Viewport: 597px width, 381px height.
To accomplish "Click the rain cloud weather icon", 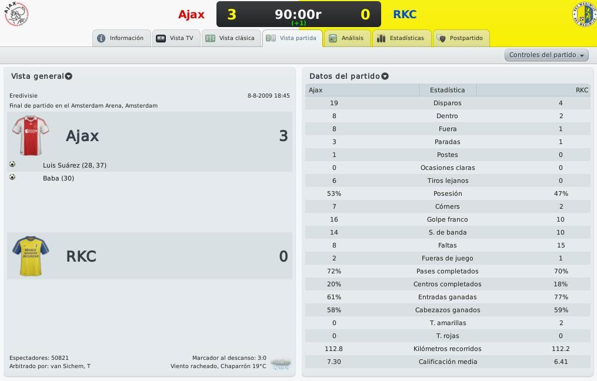I will pos(281,364).
